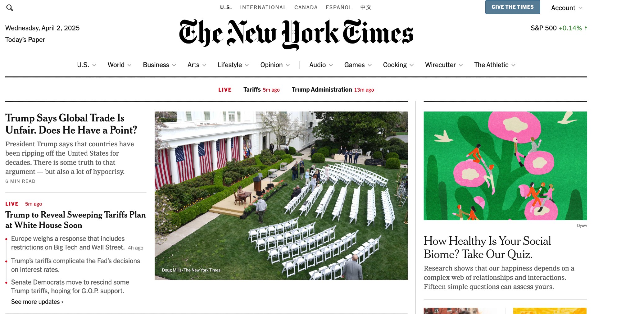
Task: Go to The New York Times logo homepage
Action: 296,34
